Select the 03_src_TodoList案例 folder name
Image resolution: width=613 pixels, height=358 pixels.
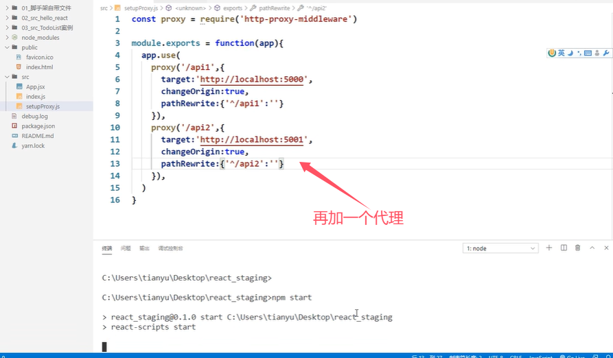(47, 27)
